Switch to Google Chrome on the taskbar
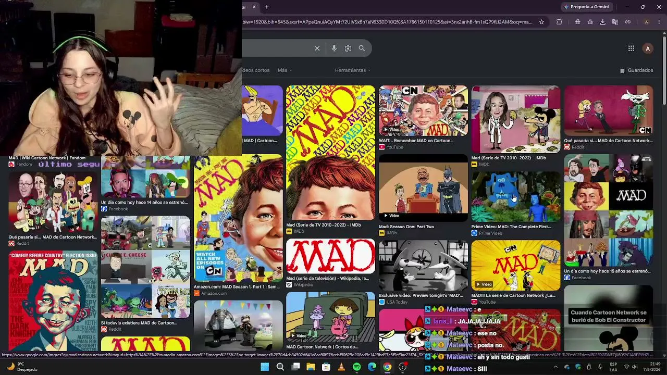The width and height of the screenshot is (667, 375). [x=387, y=367]
